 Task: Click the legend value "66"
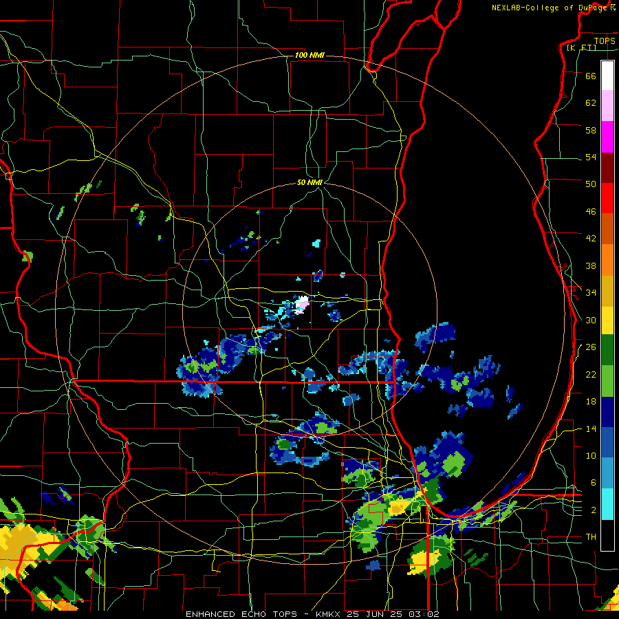tap(591, 76)
